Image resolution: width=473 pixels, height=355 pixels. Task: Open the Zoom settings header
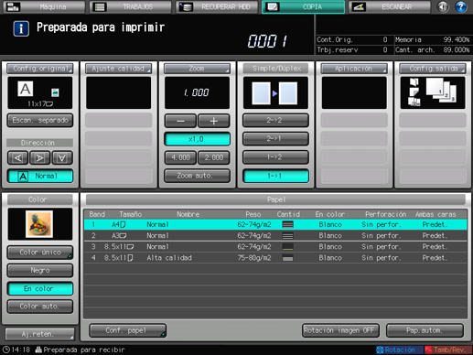click(x=197, y=69)
